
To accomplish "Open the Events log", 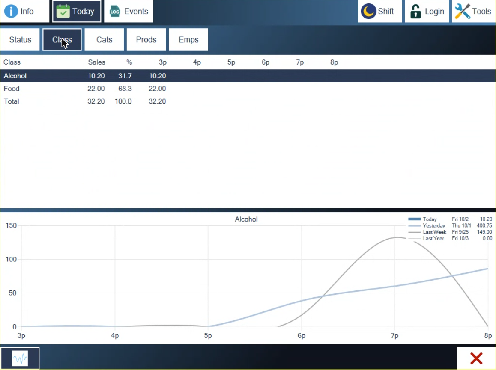I will tap(128, 12).
